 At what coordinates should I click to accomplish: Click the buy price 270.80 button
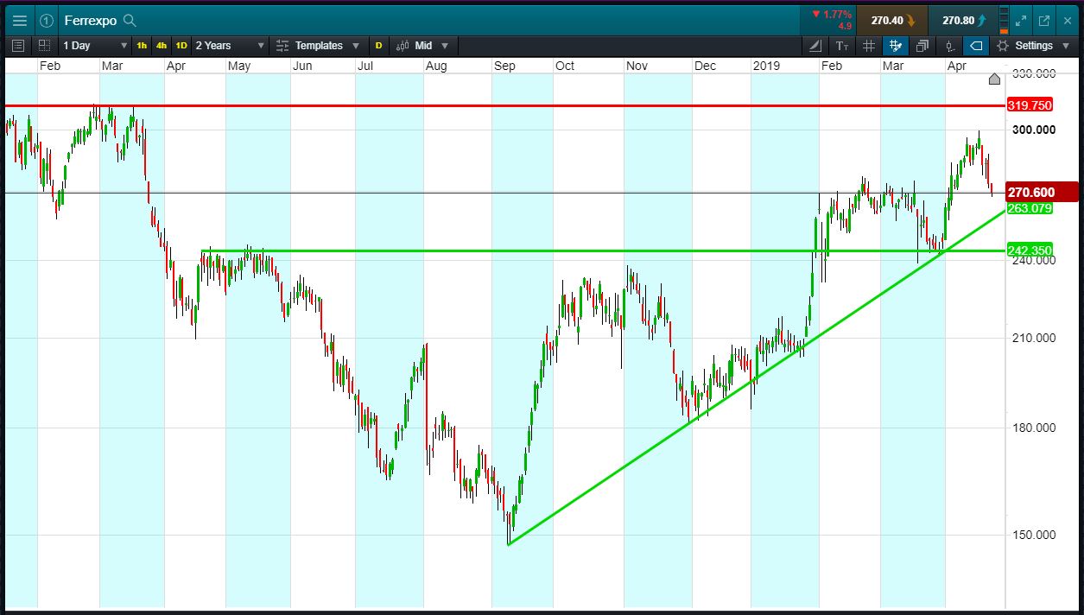coord(963,20)
